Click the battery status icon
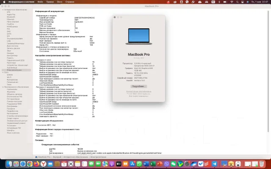The image size is (271, 169). 225,2
